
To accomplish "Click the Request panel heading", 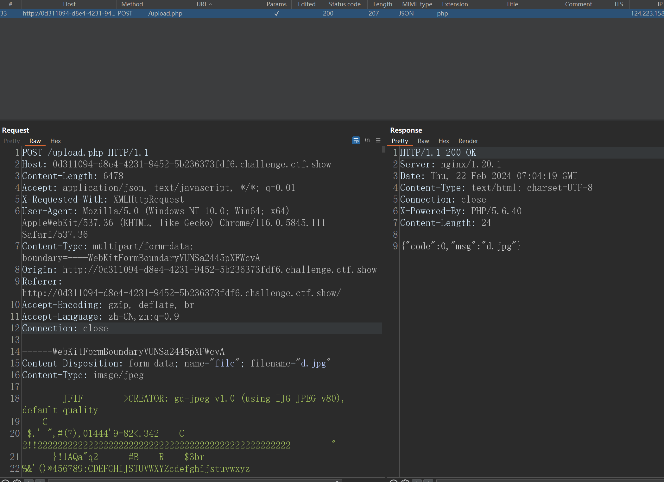I will click(16, 130).
